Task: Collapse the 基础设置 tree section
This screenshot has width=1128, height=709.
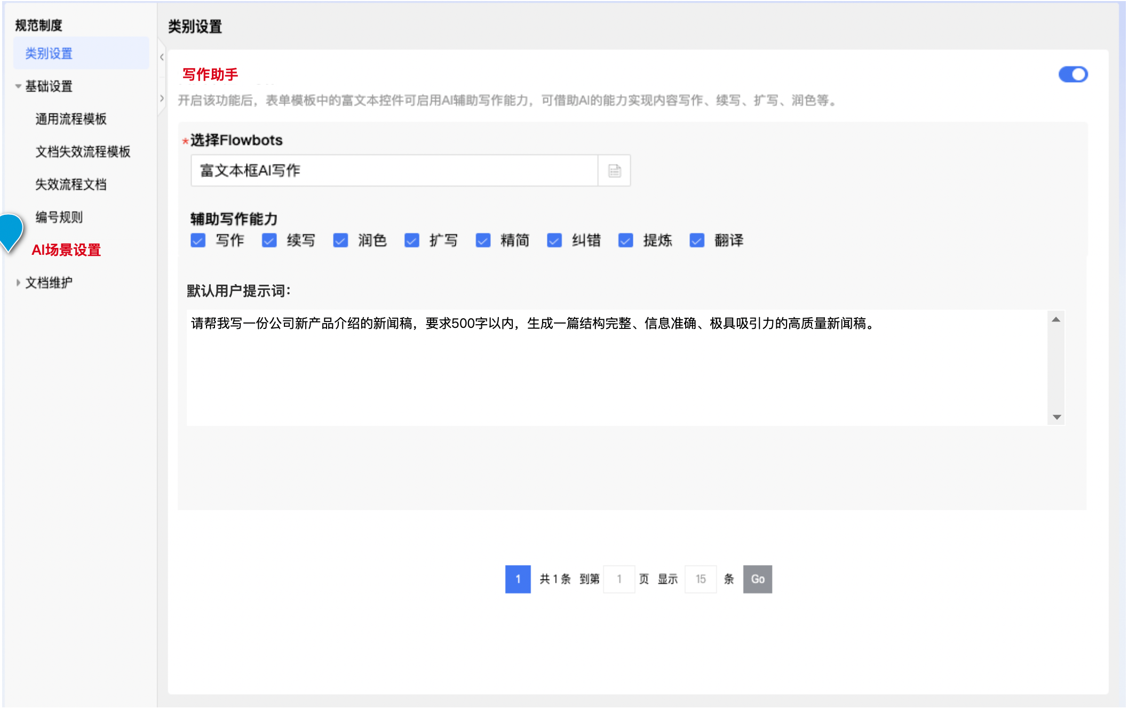Action: coord(18,86)
